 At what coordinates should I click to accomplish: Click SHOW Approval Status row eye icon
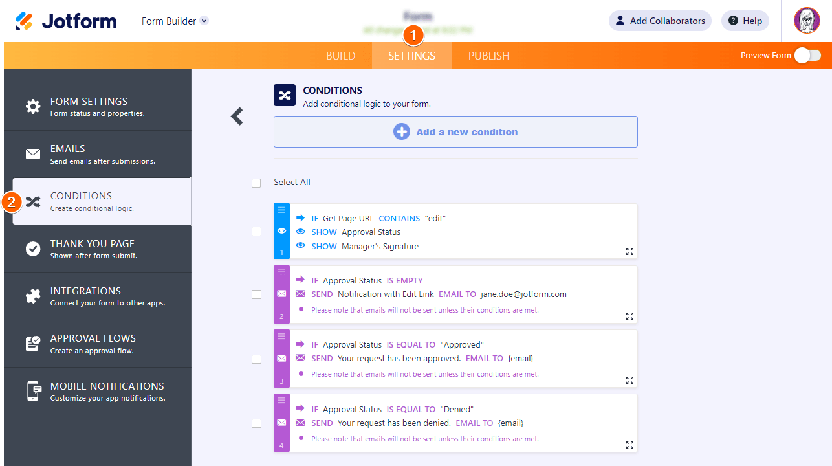click(300, 232)
